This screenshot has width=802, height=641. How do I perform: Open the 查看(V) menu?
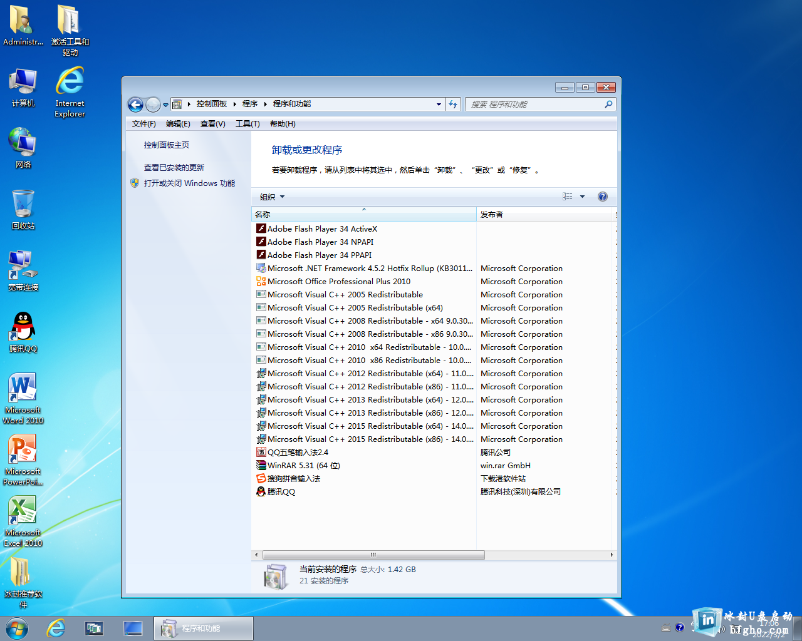click(212, 124)
